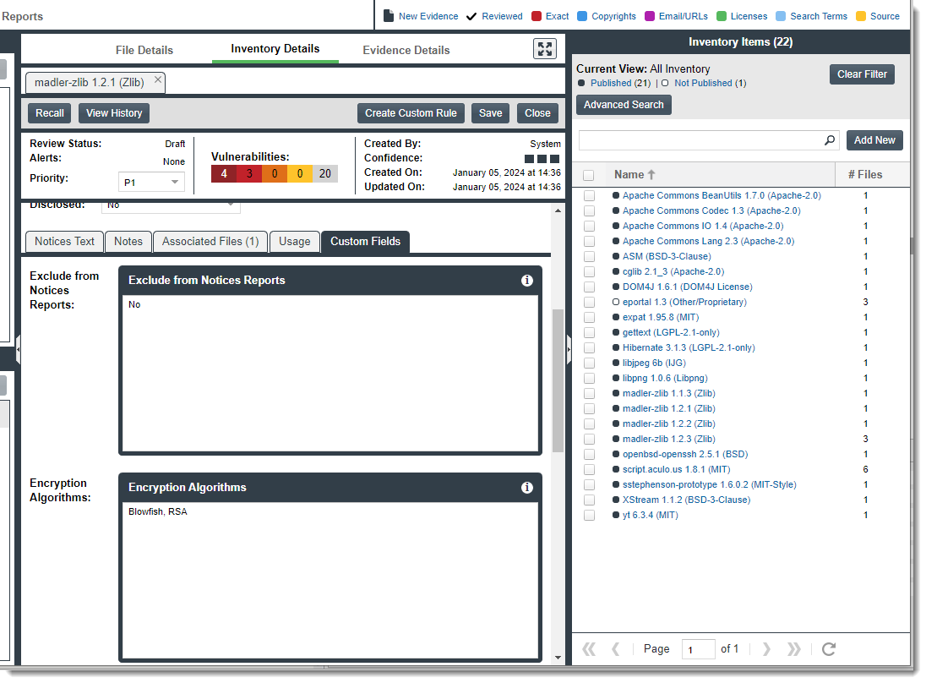Toggle the select-all inventory checkbox

(589, 175)
